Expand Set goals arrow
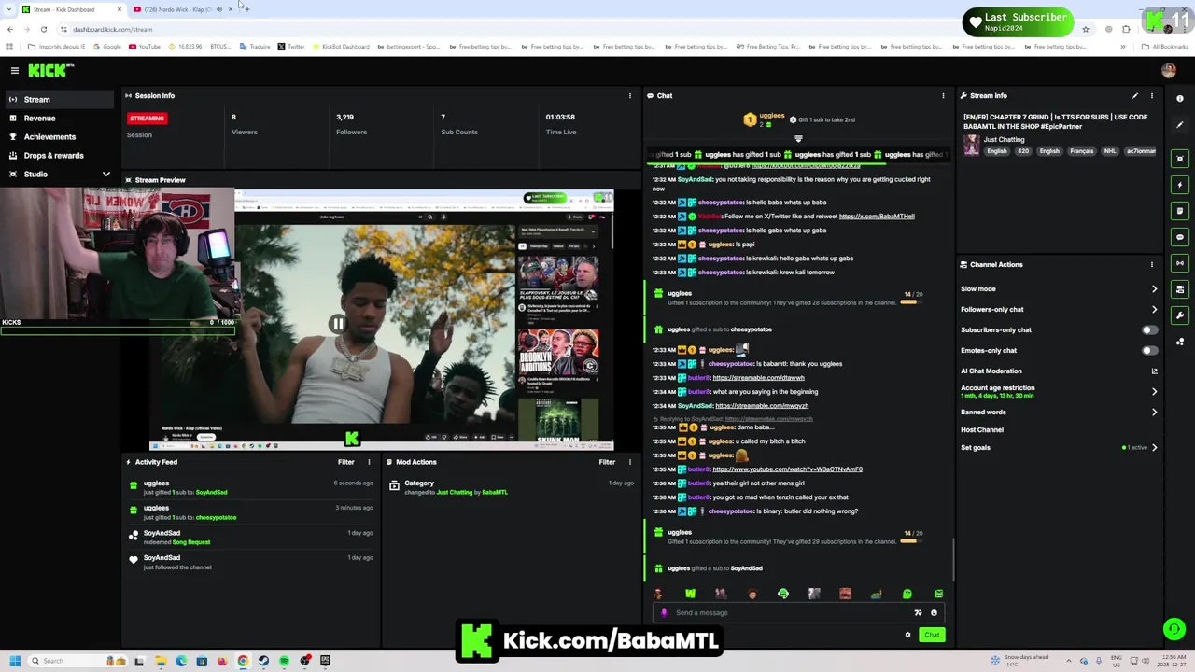Image resolution: width=1195 pixels, height=672 pixels. point(1154,448)
